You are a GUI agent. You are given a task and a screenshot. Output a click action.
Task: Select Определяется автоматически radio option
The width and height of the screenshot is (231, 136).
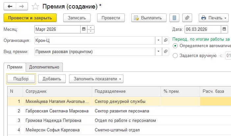tap(175, 46)
